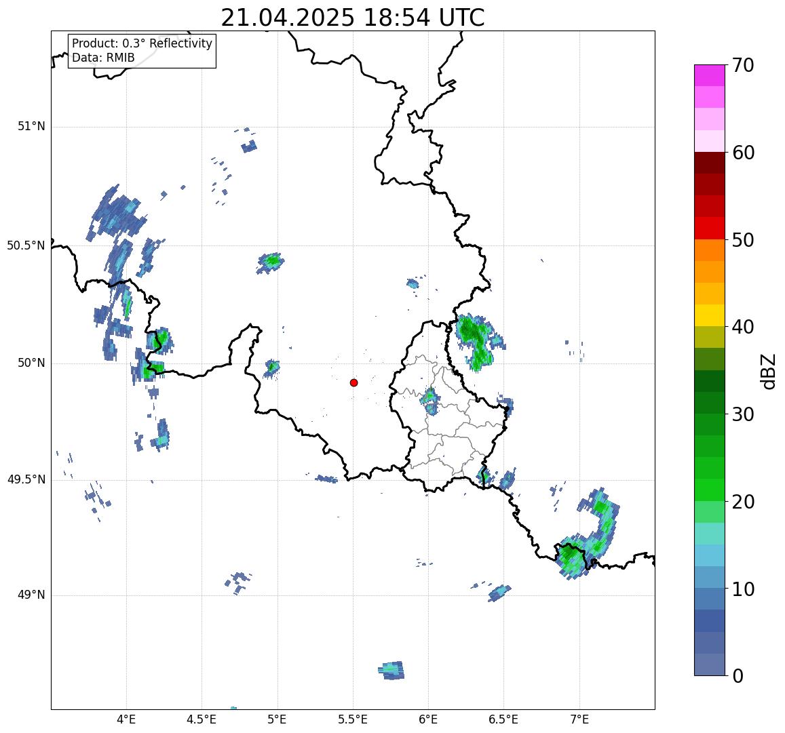Click the 49°N latitude label
This screenshot has width=785, height=733.
click(31, 595)
